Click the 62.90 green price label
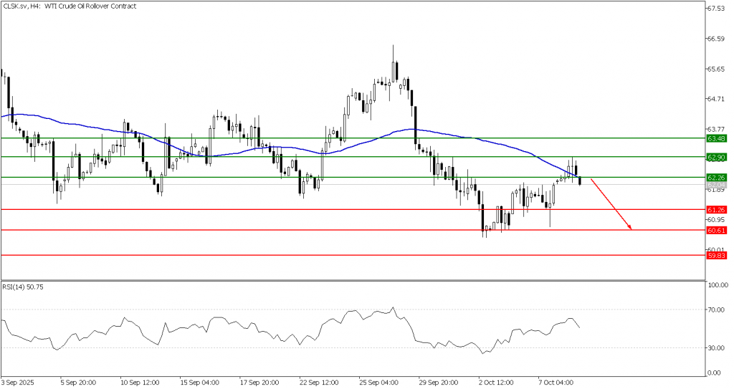 point(715,157)
